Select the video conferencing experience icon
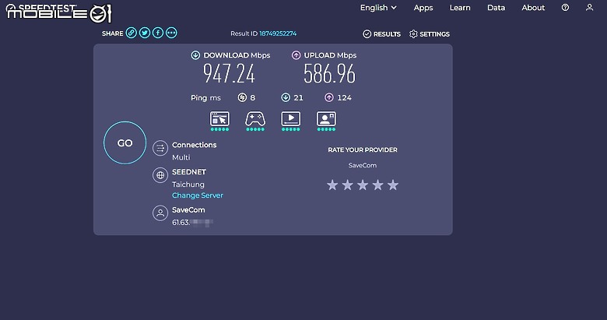Screen dimensions: 607x320 326,121
